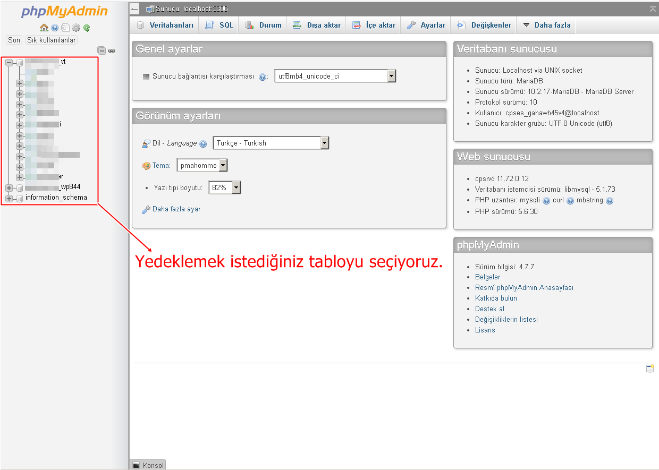This screenshot has width=659, height=470.
Task: Click the Sık kullanılanlar button
Action: (x=52, y=40)
